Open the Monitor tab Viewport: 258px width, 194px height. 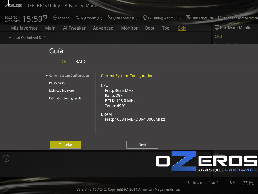[129, 28]
